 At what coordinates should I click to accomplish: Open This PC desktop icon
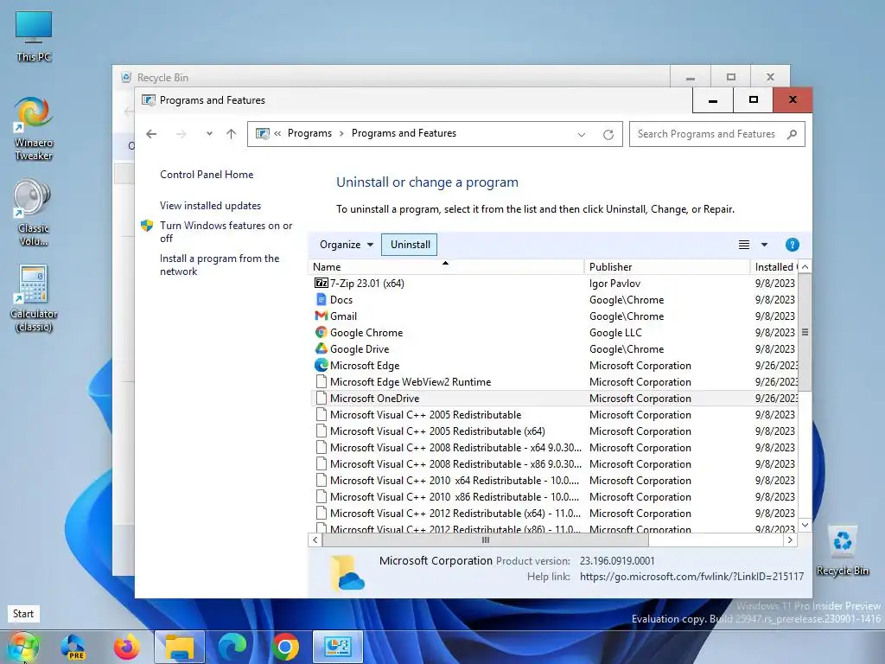coord(34,36)
